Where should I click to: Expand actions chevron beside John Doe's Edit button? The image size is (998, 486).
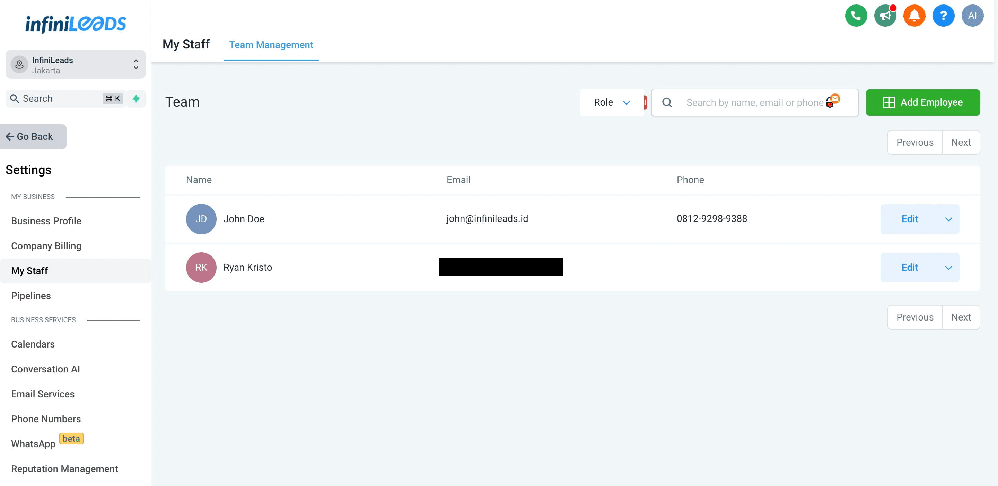[948, 219]
